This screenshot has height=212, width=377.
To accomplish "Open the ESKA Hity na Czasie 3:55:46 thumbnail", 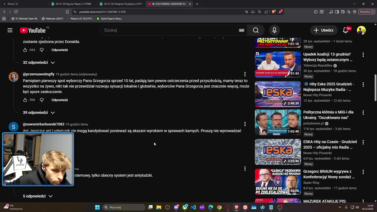I will pyautogui.click(x=278, y=152).
